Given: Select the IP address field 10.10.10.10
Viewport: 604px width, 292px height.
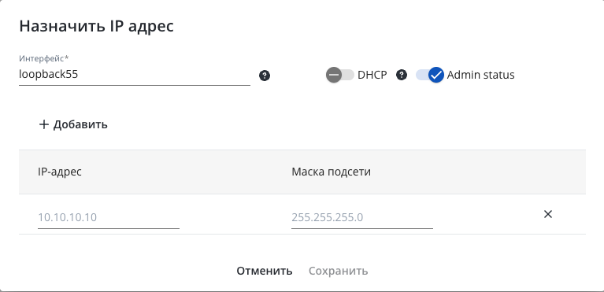Looking at the screenshot, I should point(108,218).
